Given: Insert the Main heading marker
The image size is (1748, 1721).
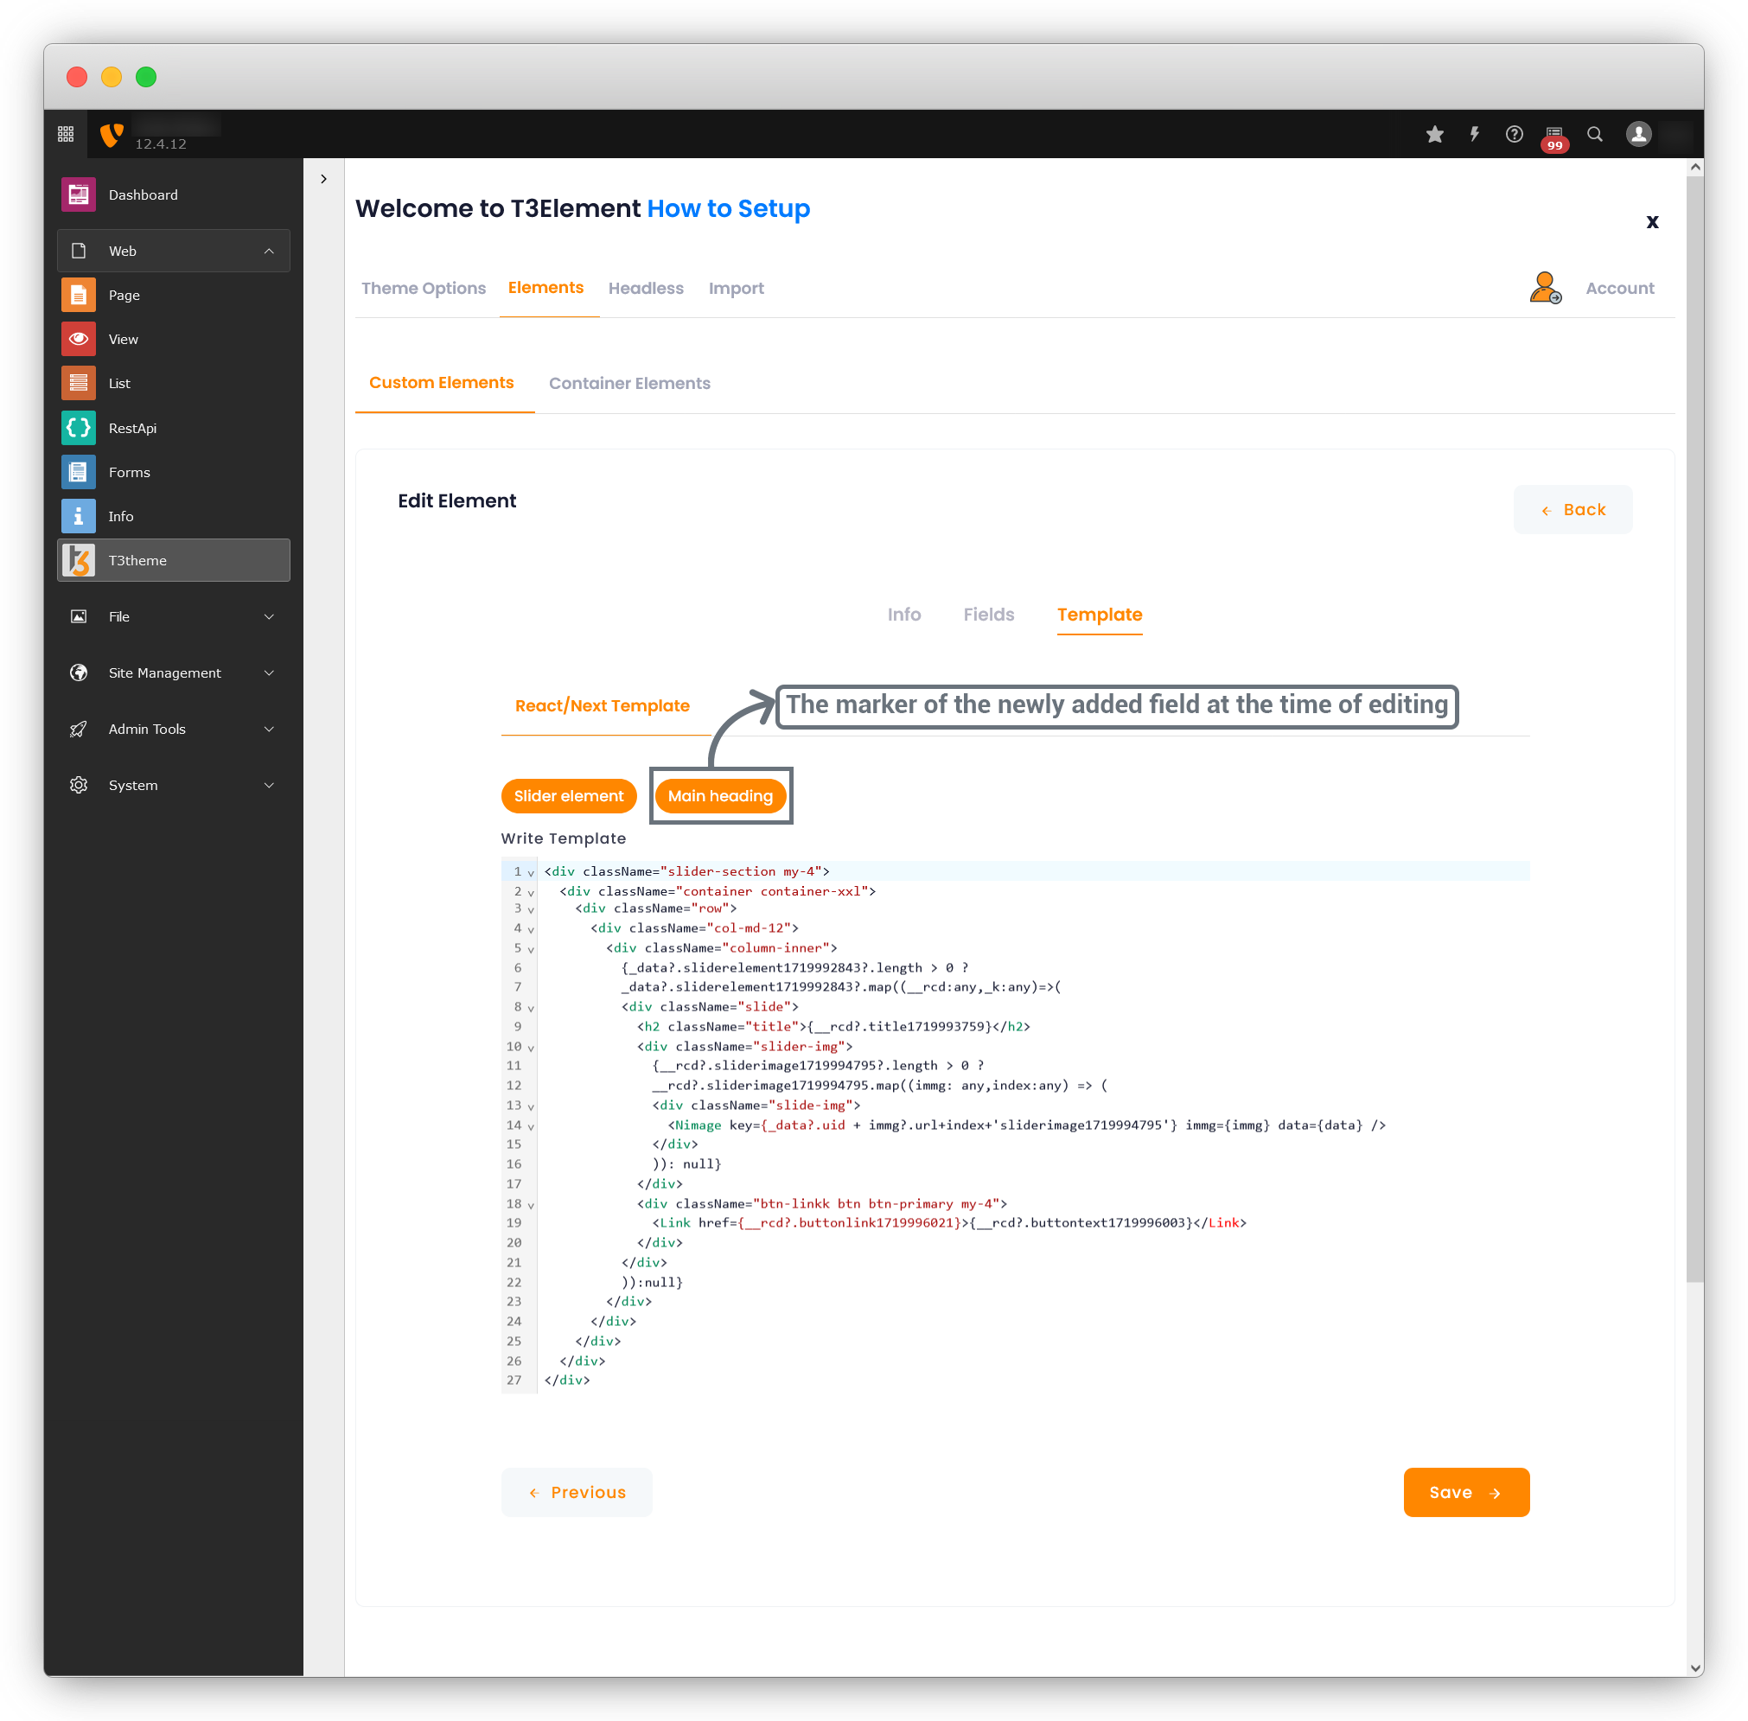Looking at the screenshot, I should (x=720, y=795).
